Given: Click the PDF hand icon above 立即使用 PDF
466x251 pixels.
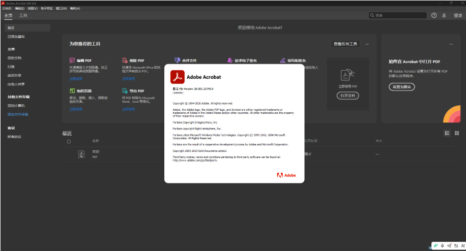Looking at the screenshot, I should pyautogui.click(x=347, y=75).
